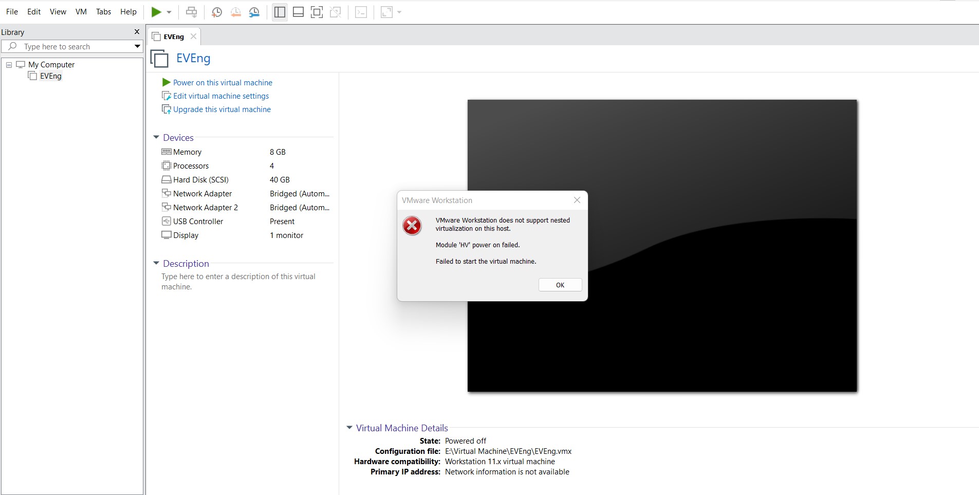Close the VMware Workstation error dialog
Image resolution: width=979 pixels, height=495 pixels.
coord(577,200)
